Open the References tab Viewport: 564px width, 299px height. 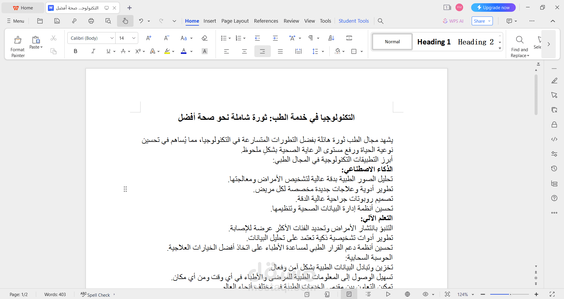point(266,21)
